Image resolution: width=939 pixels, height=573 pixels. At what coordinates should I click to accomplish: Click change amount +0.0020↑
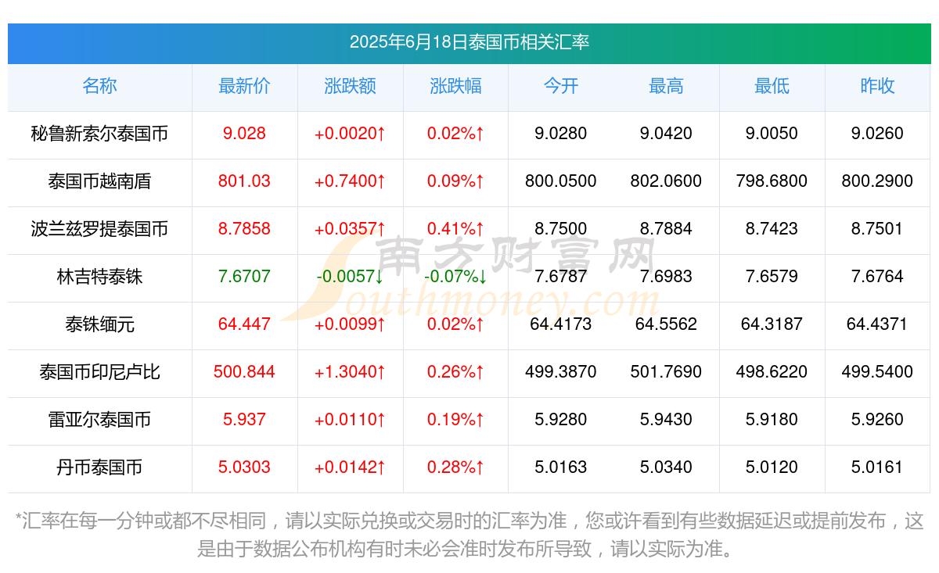pyautogui.click(x=350, y=134)
